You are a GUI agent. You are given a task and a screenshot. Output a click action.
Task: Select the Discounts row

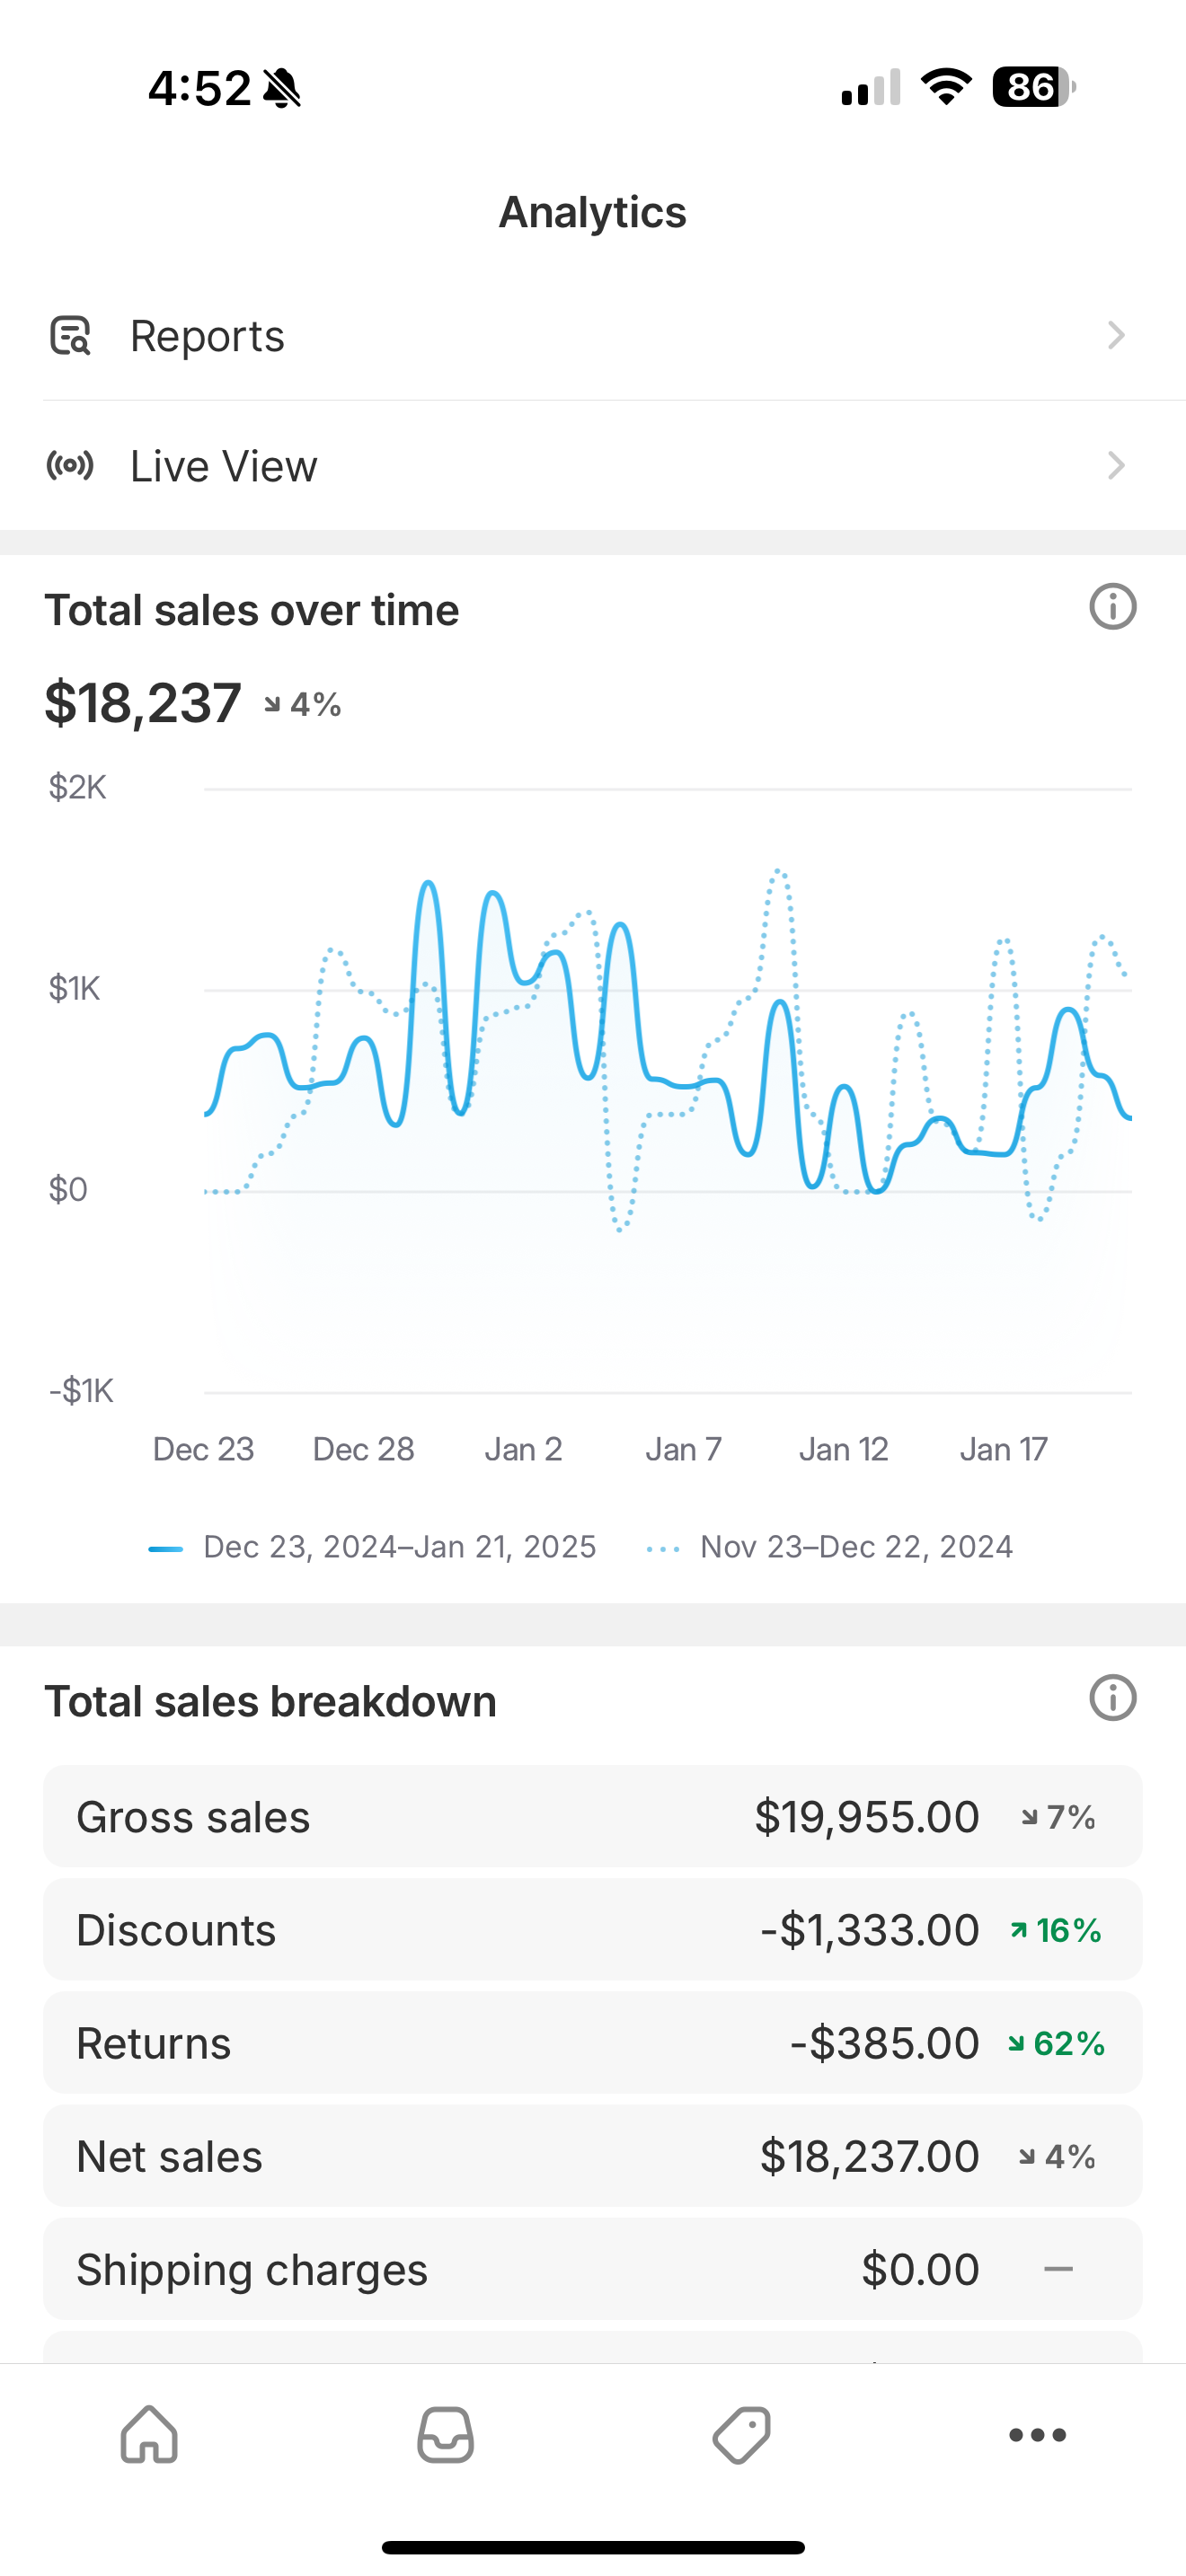pos(592,1929)
